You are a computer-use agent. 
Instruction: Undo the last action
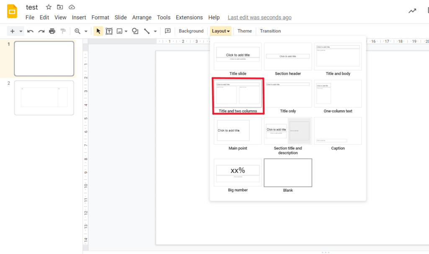point(30,31)
